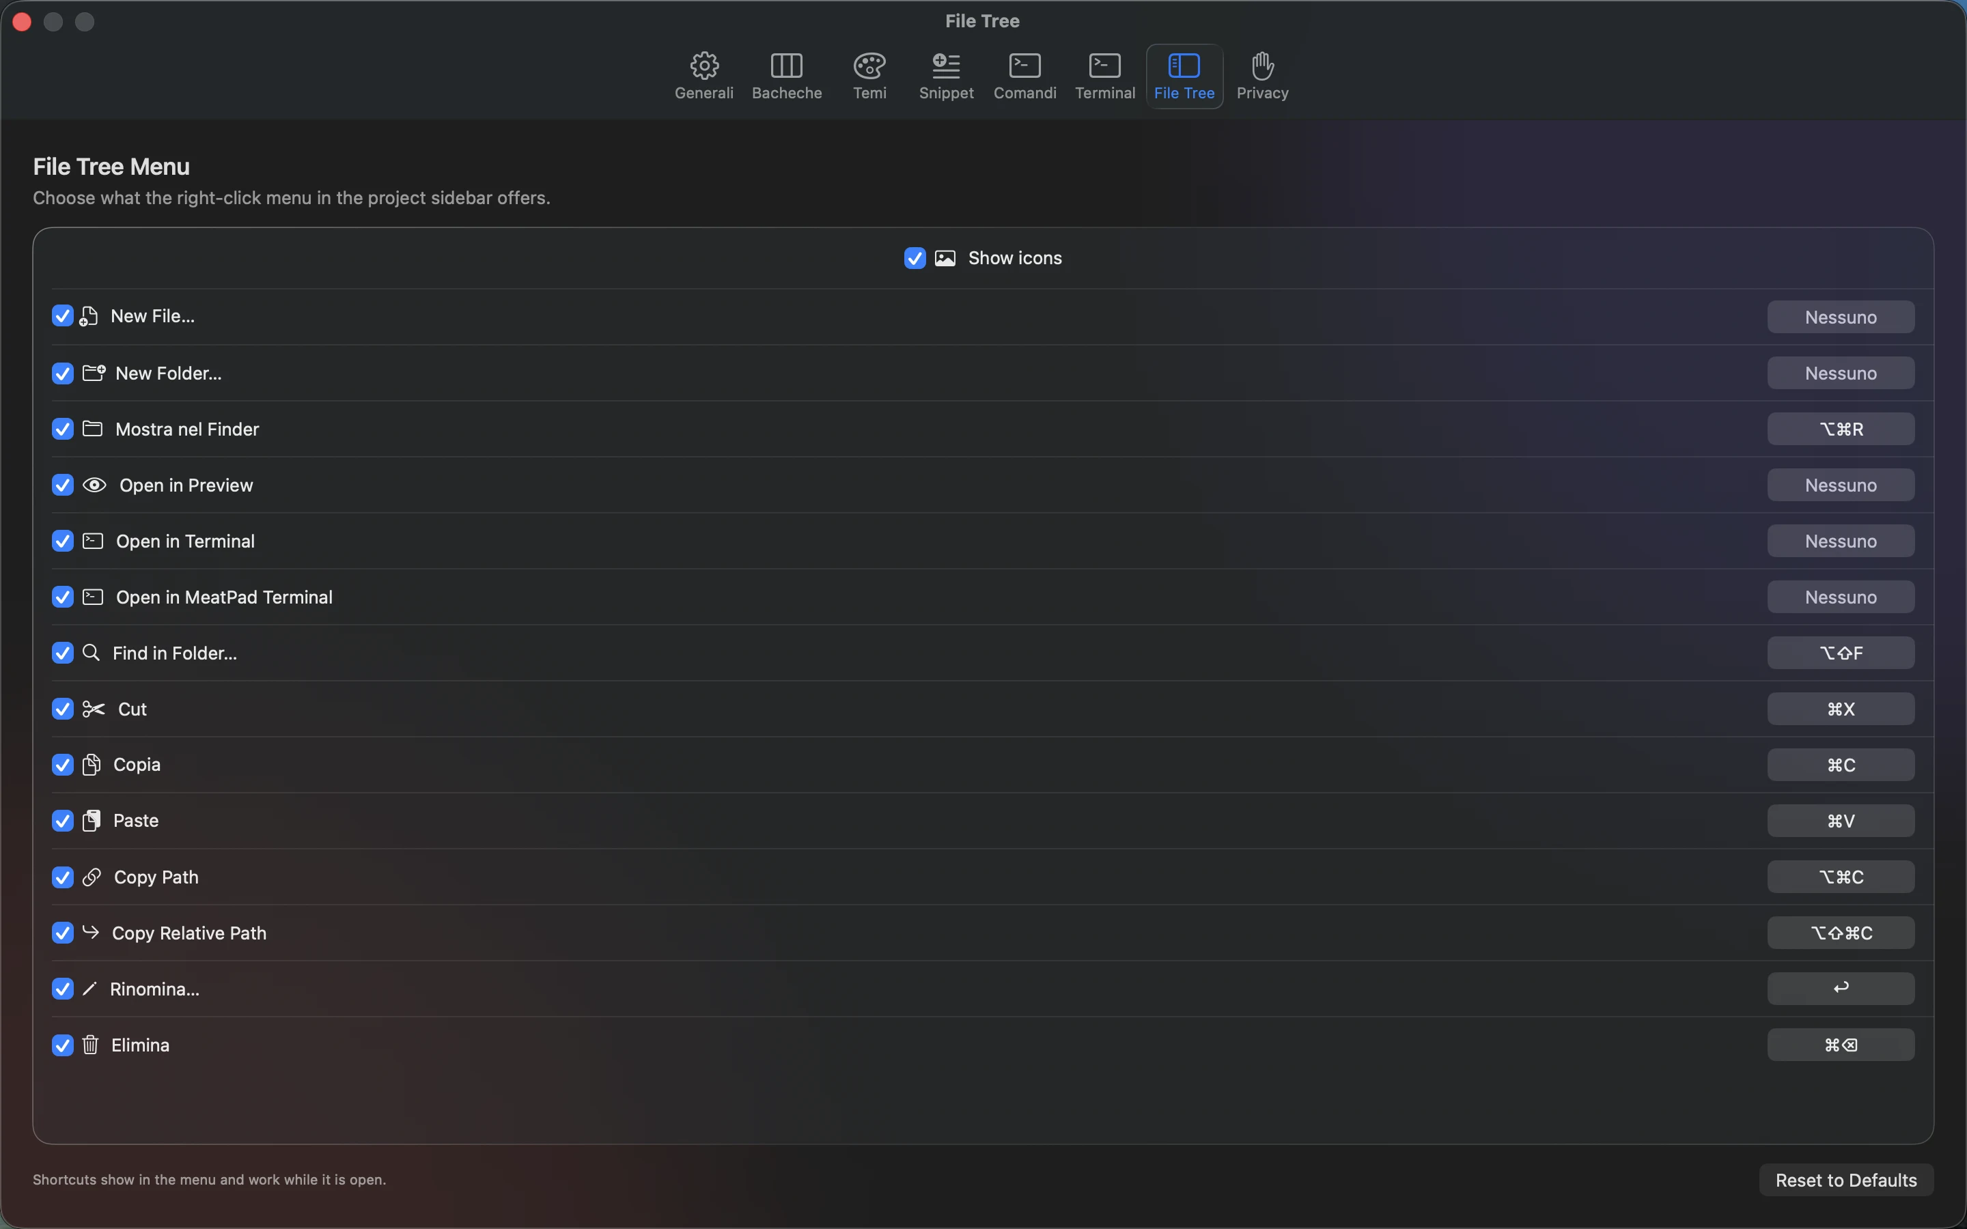Viewport: 1967px width, 1229px height.
Task: Set shortcut for Open in Preview (Nessuno)
Action: (1840, 485)
